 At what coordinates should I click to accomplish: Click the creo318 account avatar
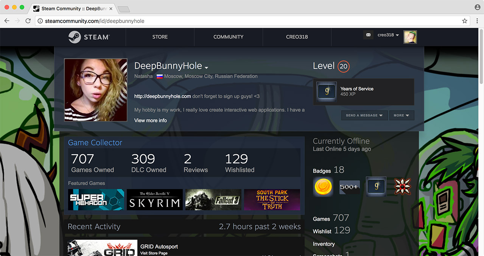click(x=410, y=37)
